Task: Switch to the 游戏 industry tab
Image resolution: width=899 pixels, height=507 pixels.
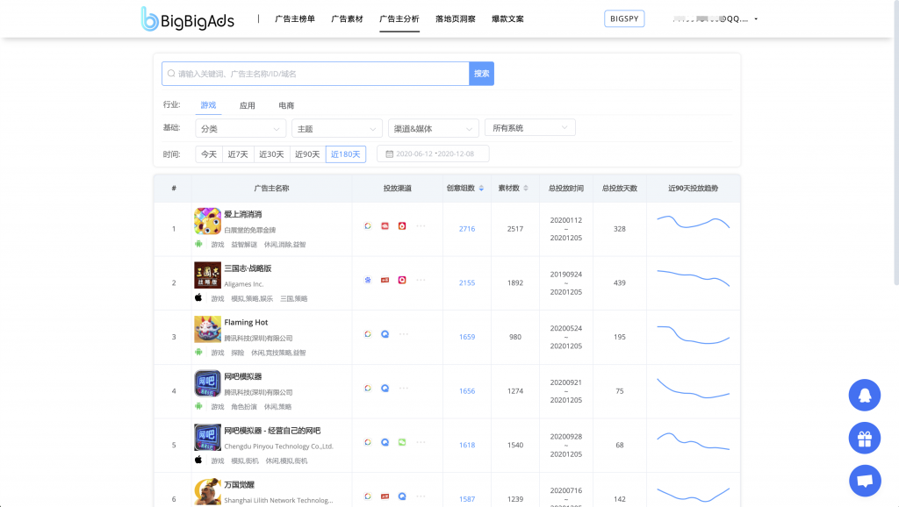Action: [208, 105]
